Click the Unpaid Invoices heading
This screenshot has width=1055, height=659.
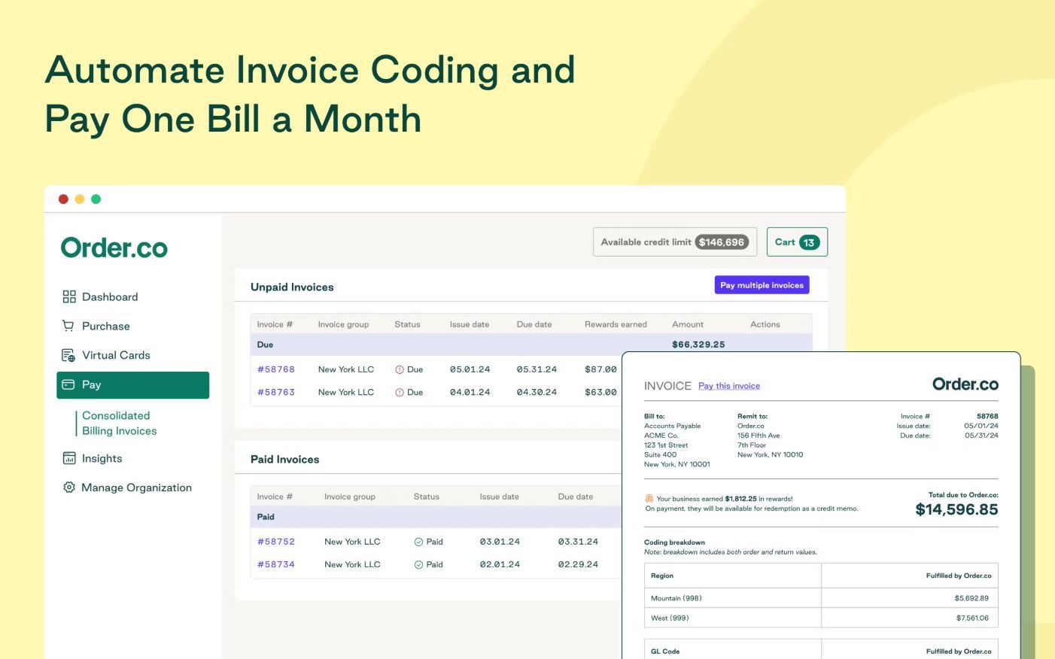292,287
